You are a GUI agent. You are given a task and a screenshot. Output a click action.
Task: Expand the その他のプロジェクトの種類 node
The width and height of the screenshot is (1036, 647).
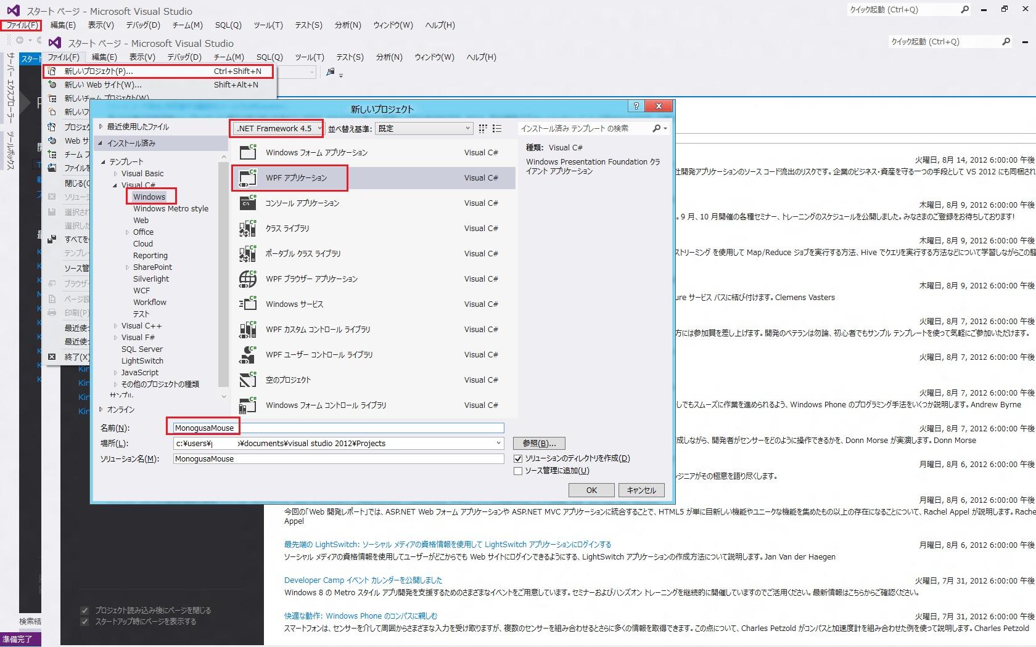pos(115,384)
